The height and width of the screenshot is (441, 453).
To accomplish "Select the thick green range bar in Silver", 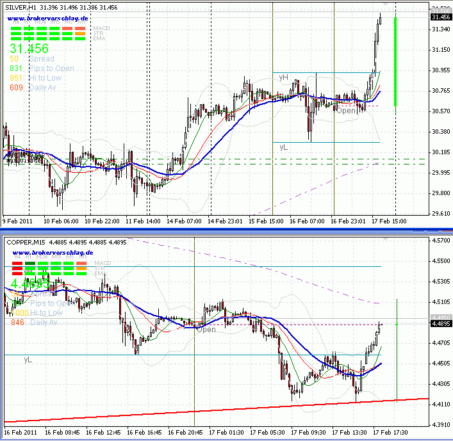I will pyautogui.click(x=395, y=61).
